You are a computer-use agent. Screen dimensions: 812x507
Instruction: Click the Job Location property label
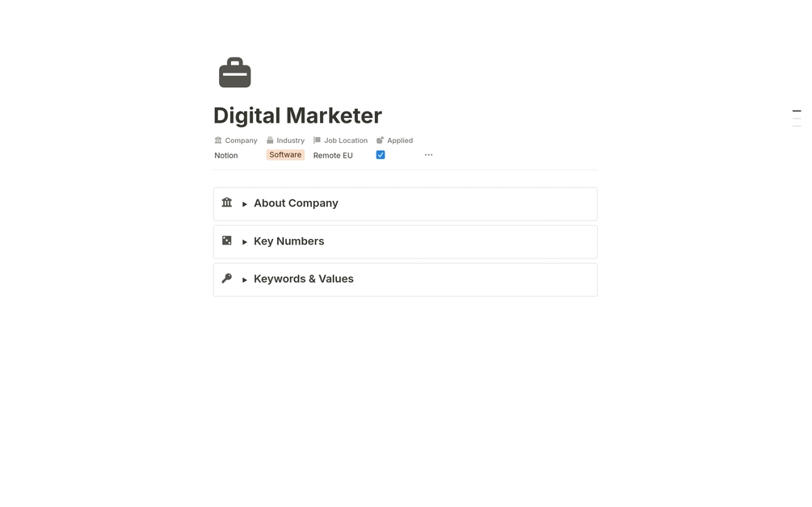[x=346, y=140]
